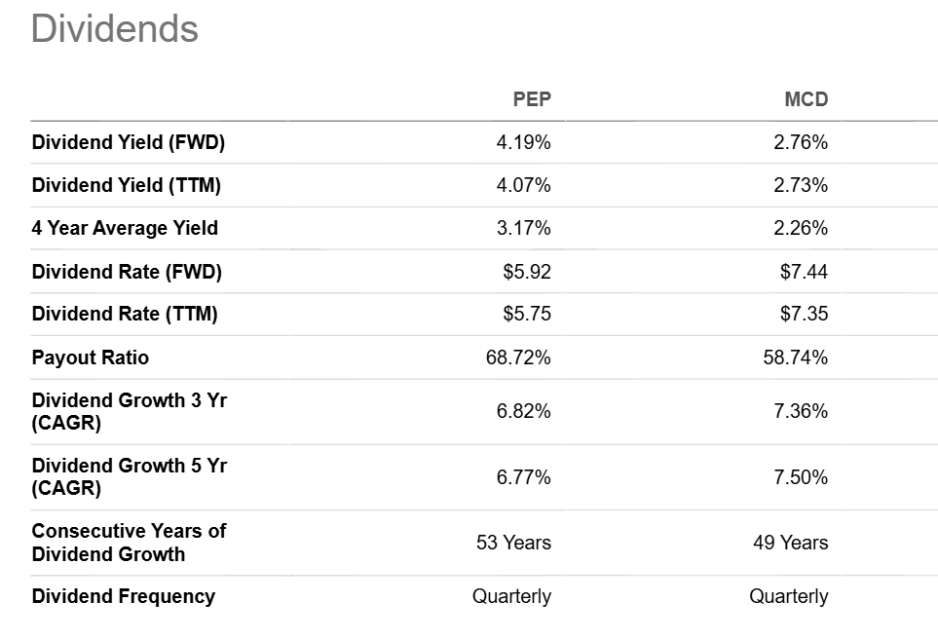Click the Dividend Yield (FWD) row label
This screenshot has width=938, height=640.
128,142
